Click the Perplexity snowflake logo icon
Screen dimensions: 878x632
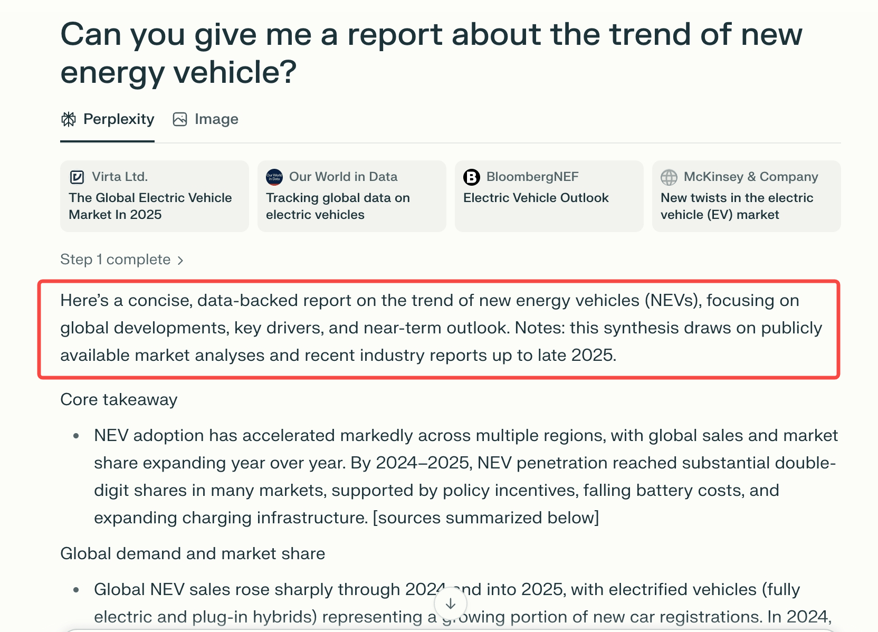(69, 119)
